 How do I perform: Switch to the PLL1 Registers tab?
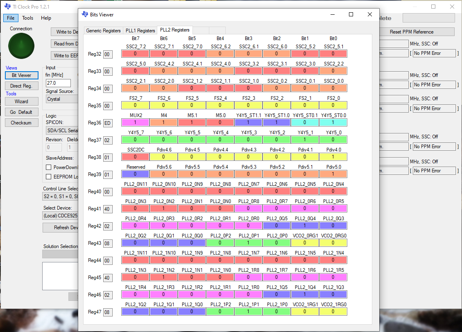click(140, 31)
